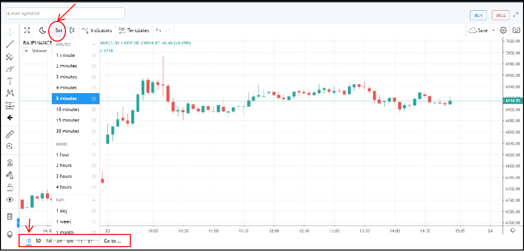The image size is (524, 252).
Task: Click the SELL button
Action: coord(501,15)
